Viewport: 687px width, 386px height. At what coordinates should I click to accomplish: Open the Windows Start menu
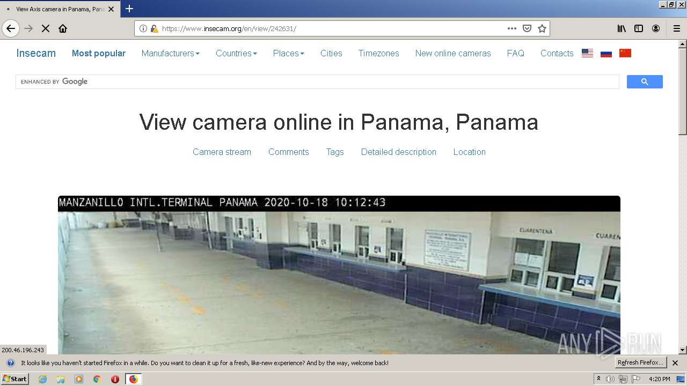coord(15,379)
